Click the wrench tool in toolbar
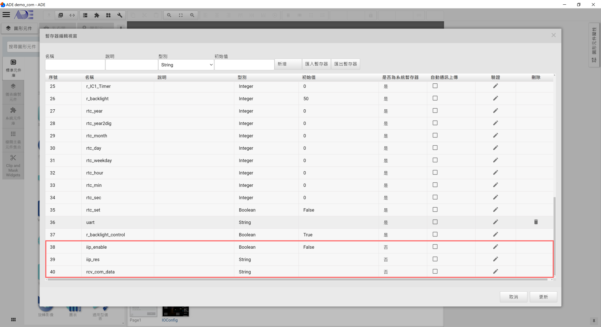This screenshot has height=327, width=601. (120, 15)
